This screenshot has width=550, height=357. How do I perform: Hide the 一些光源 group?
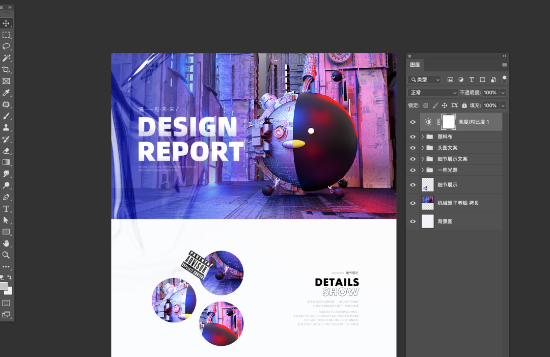[x=413, y=170]
